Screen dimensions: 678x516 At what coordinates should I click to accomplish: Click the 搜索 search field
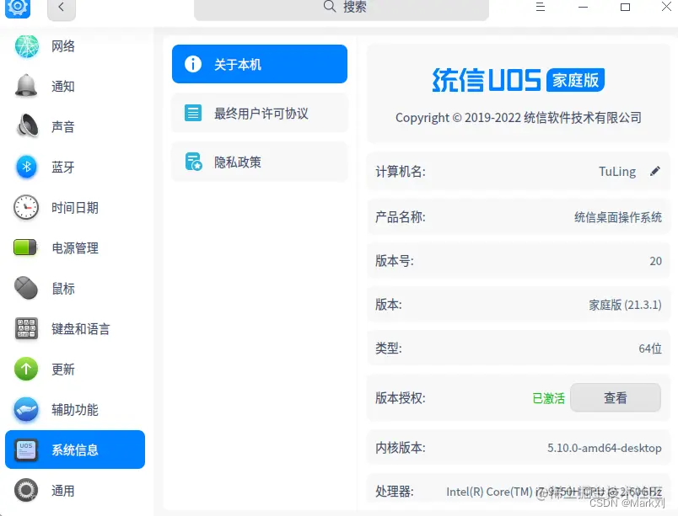coord(341,8)
